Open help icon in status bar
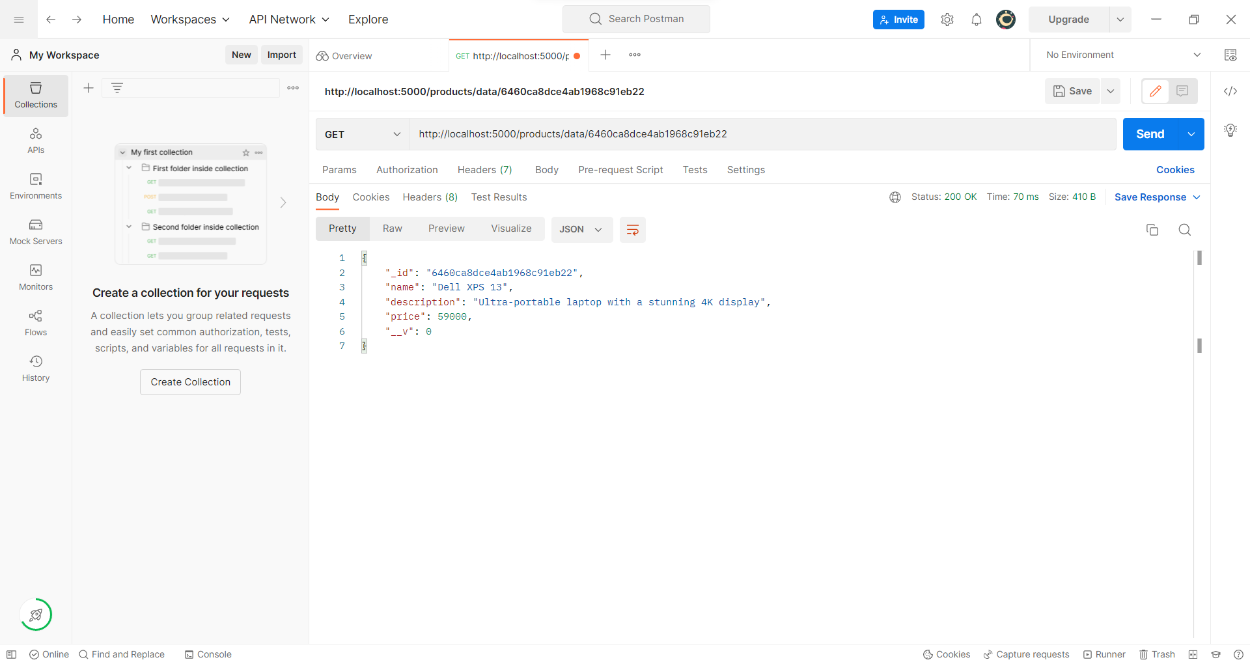This screenshot has width=1250, height=664. [1238, 654]
